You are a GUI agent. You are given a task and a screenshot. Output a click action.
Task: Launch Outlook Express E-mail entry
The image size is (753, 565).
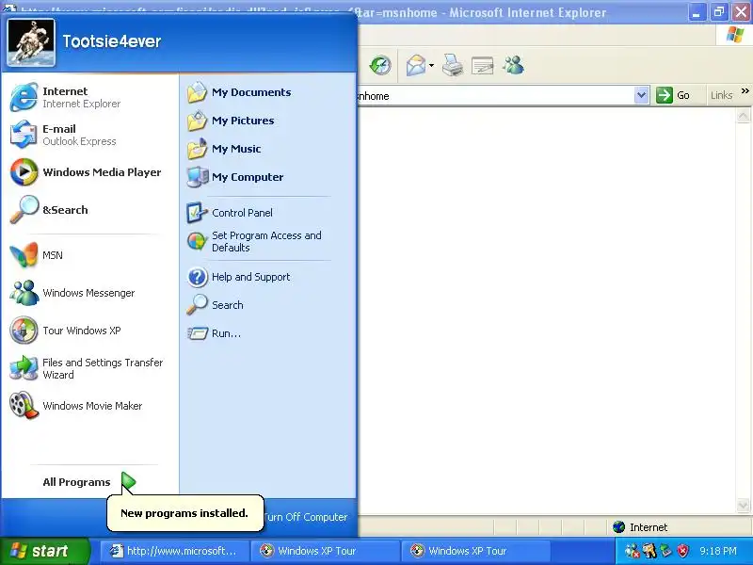click(x=88, y=135)
